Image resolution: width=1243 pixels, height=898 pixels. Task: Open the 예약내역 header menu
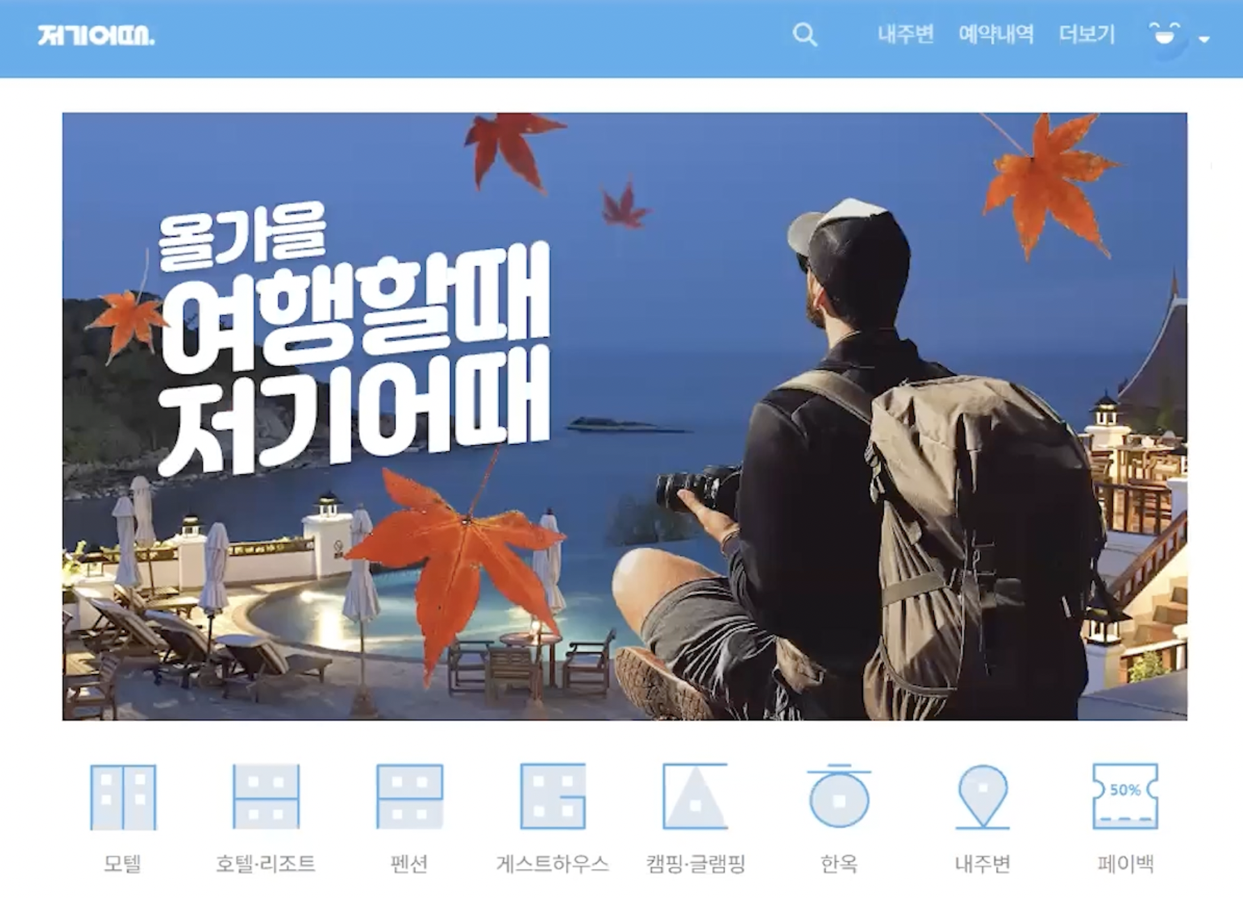(x=996, y=34)
